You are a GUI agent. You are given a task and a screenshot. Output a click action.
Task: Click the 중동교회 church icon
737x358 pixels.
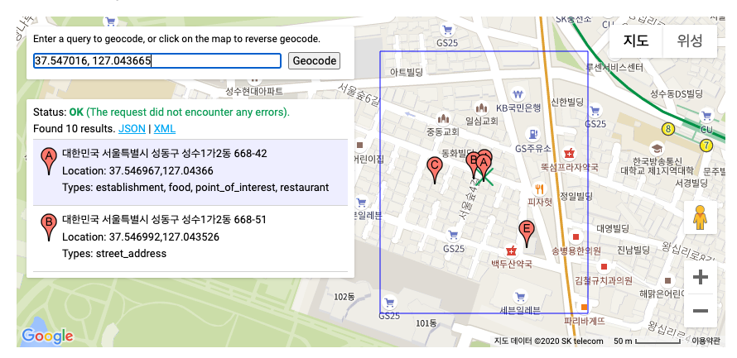[x=442, y=118]
